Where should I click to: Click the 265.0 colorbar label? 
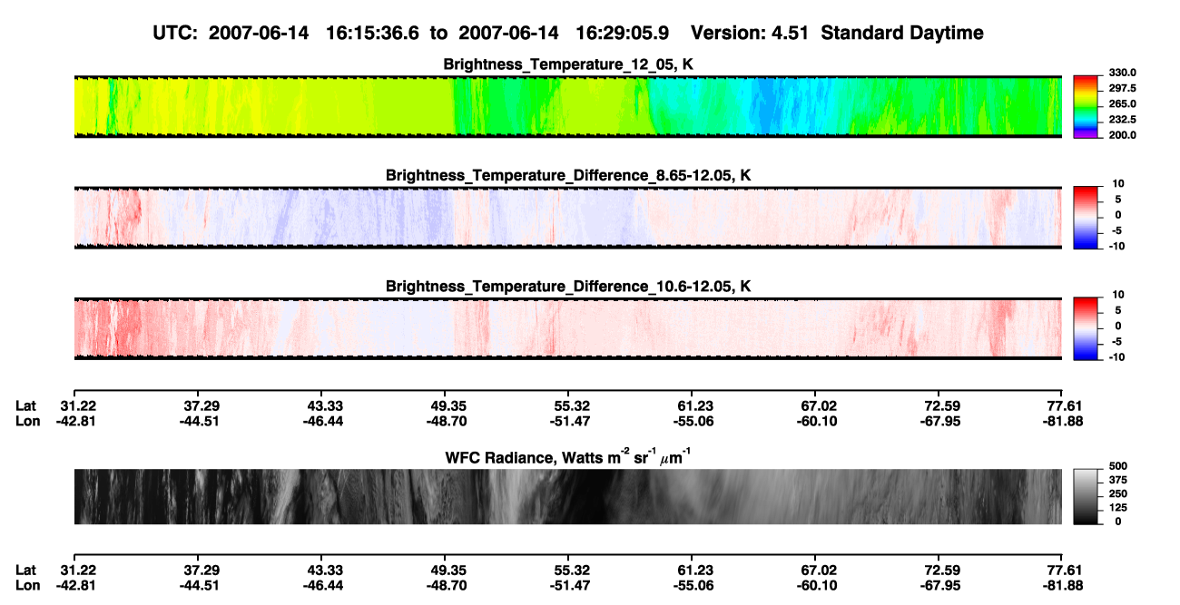(x=1122, y=103)
